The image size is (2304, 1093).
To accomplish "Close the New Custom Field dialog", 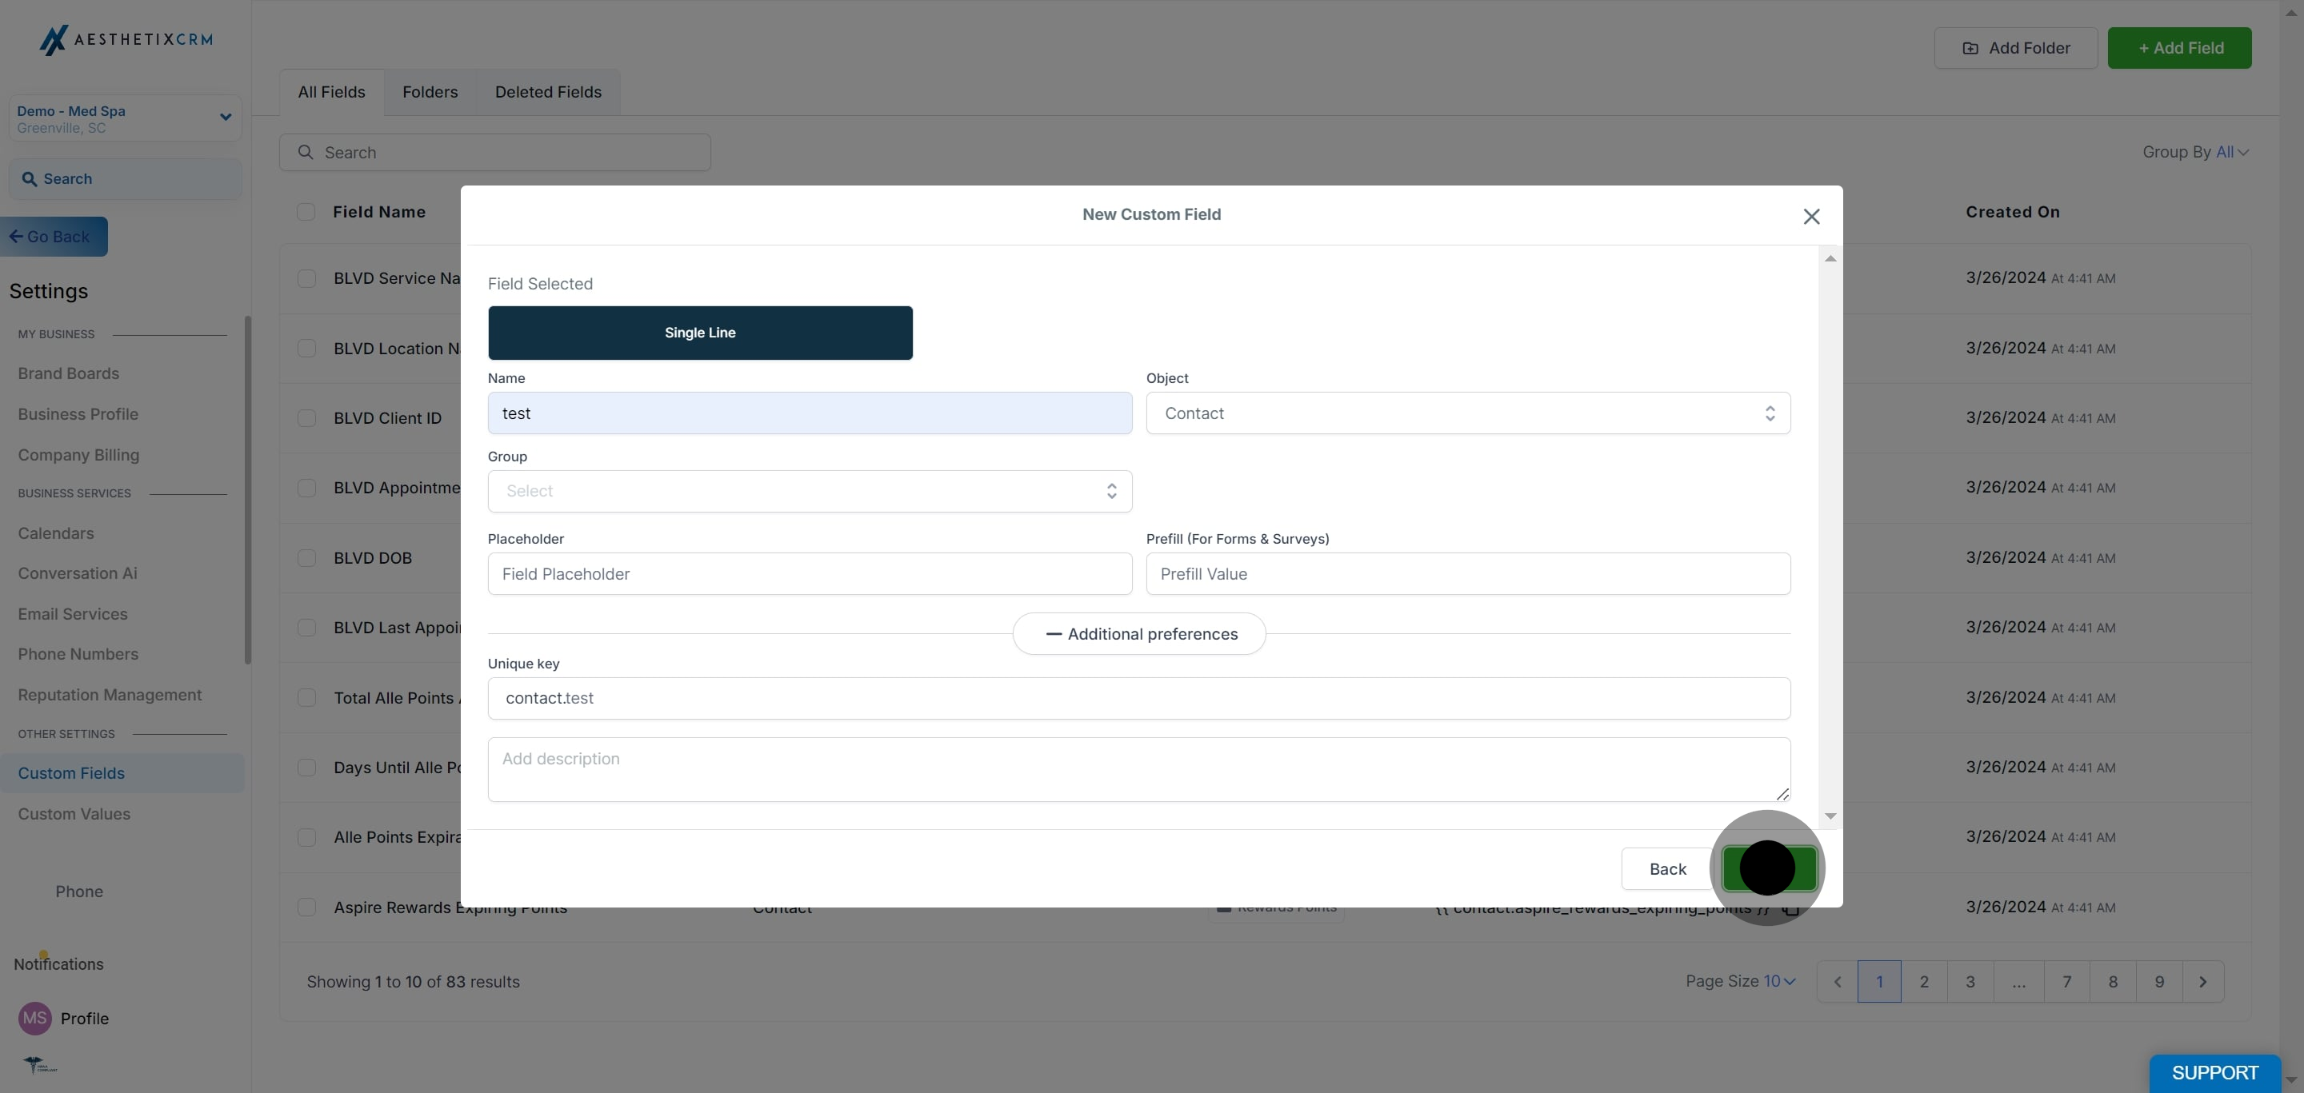I will click(1811, 216).
